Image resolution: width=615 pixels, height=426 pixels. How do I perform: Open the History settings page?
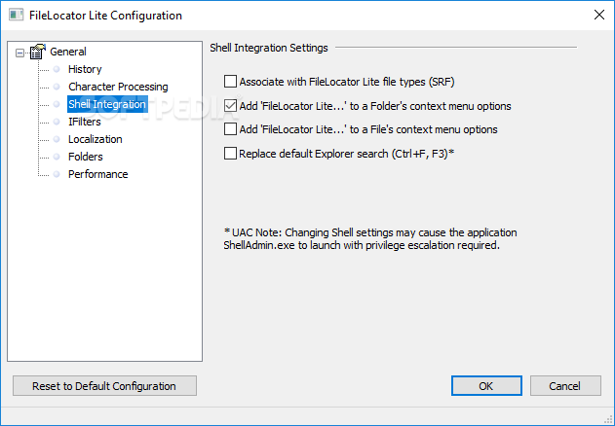point(85,69)
